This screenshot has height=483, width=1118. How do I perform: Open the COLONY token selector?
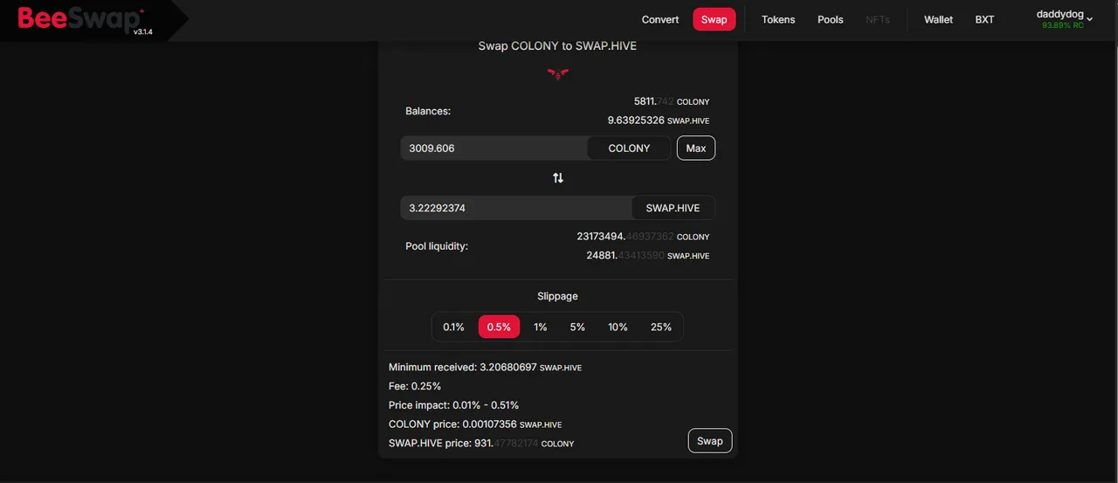point(629,148)
